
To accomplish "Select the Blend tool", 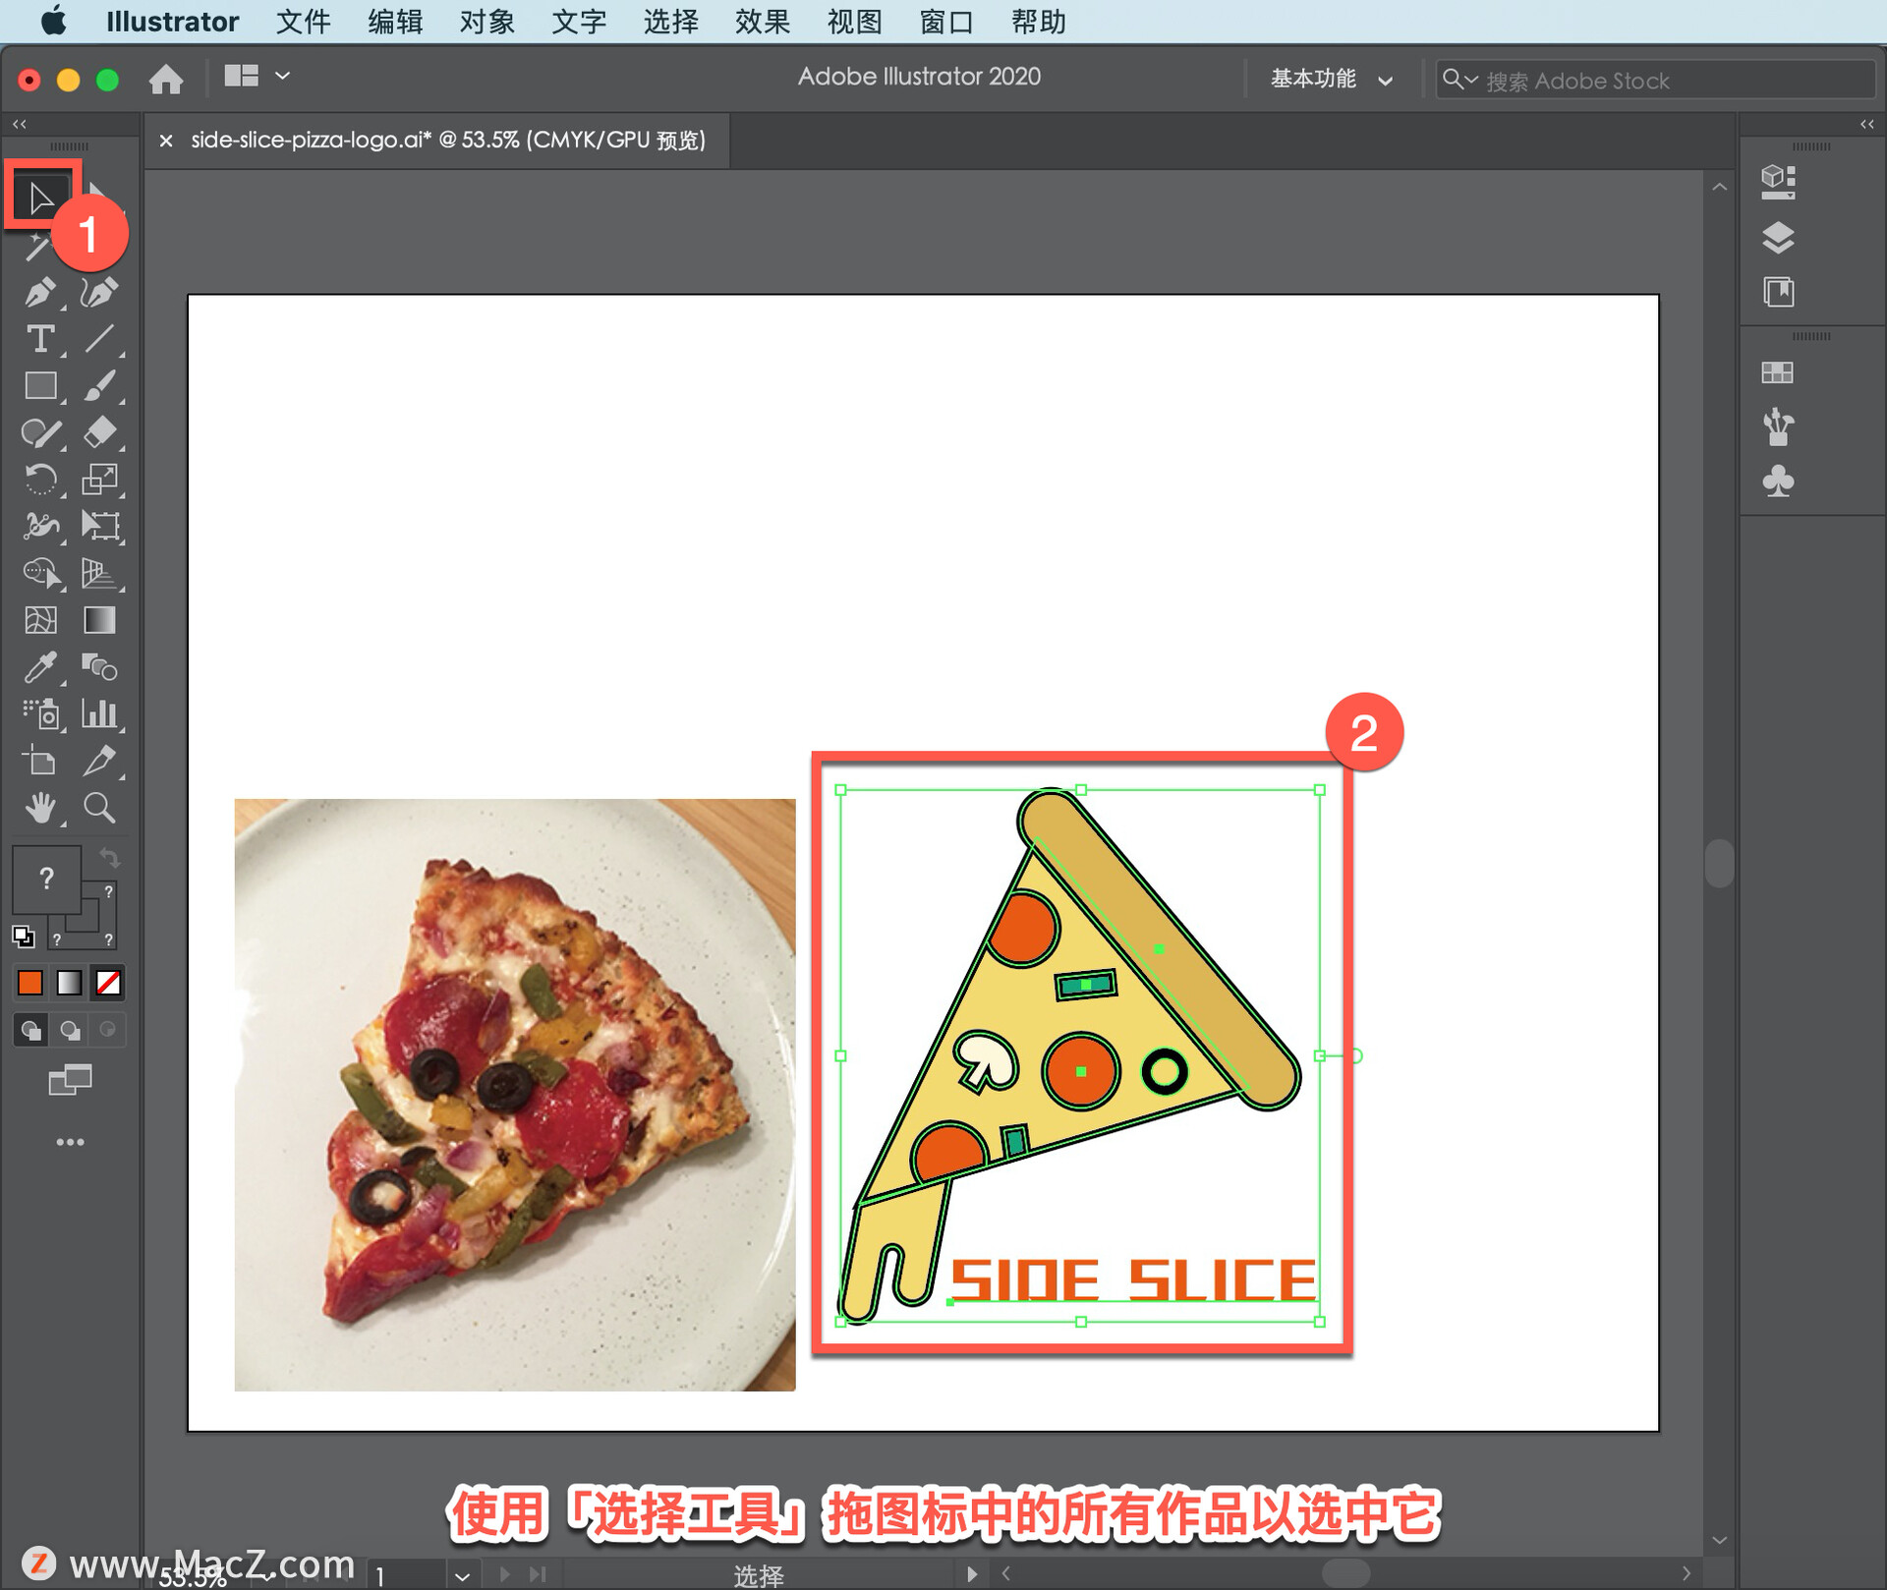I will pos(99,667).
